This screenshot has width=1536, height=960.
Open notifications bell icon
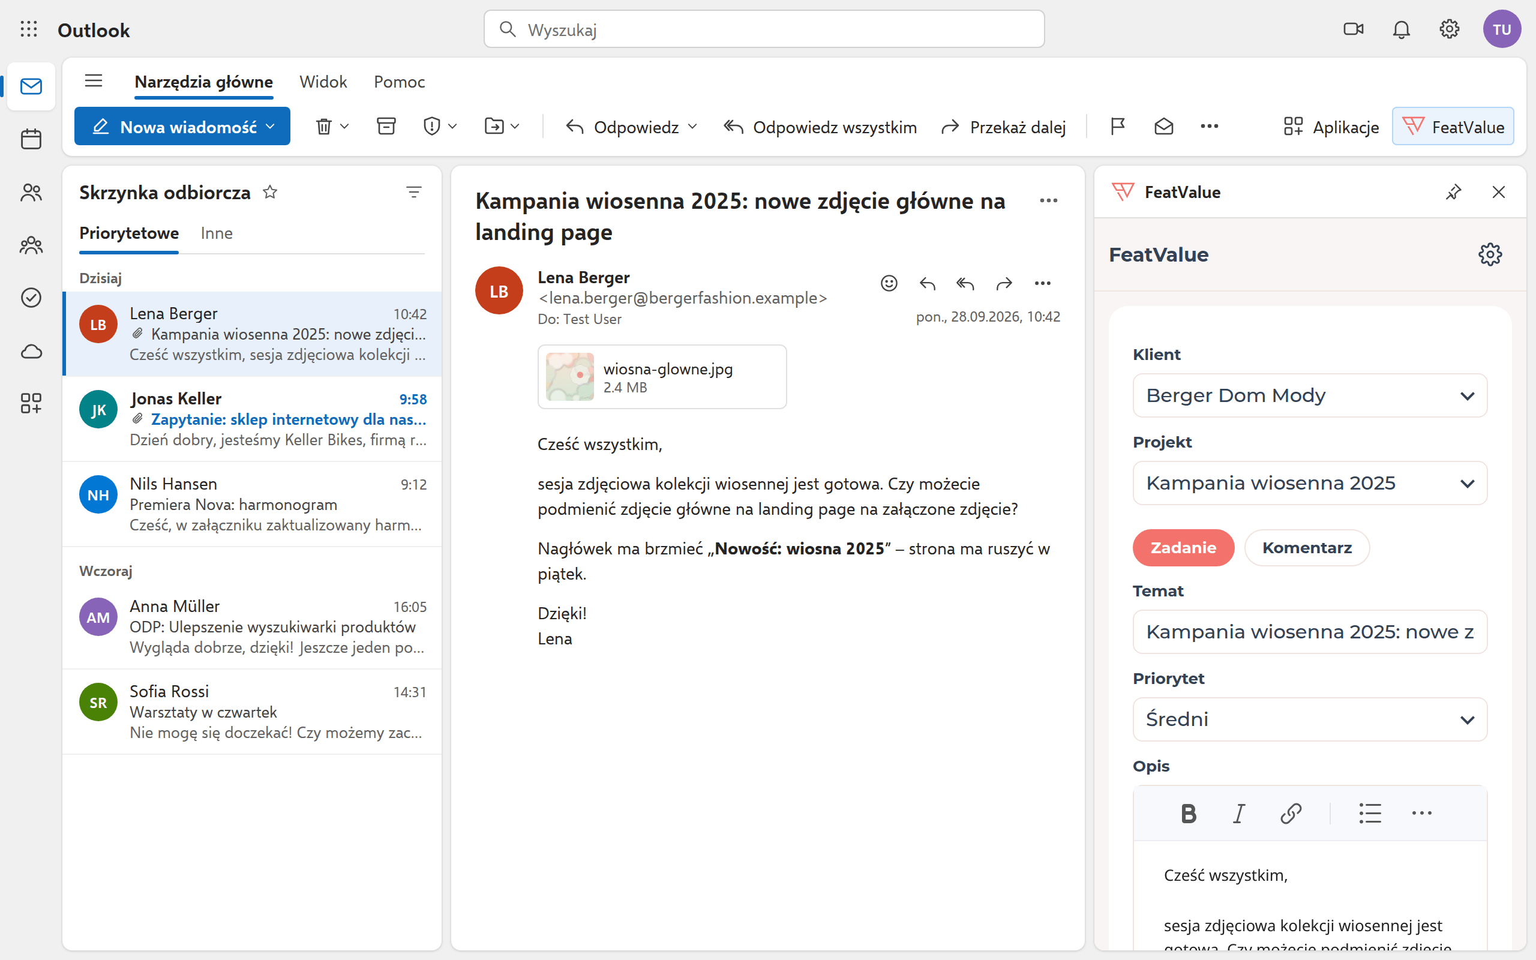tap(1402, 29)
